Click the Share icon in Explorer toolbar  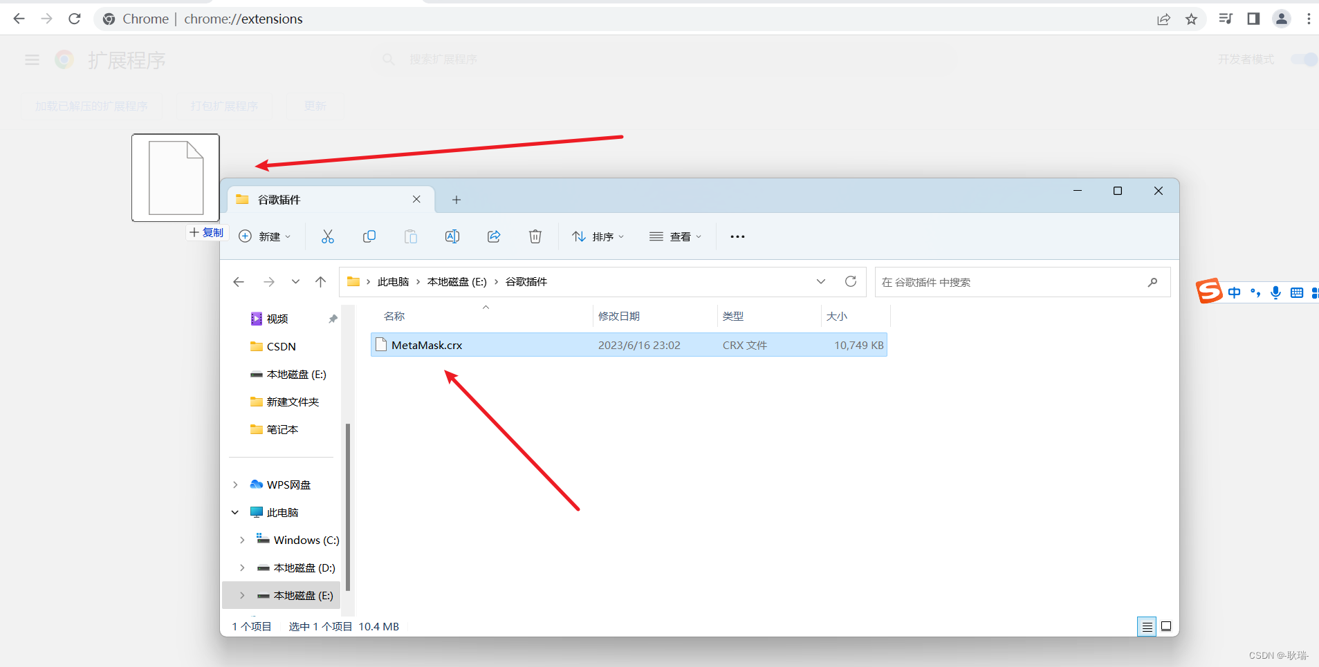494,236
